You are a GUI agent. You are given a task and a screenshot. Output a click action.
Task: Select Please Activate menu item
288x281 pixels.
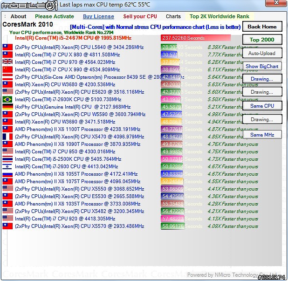click(55, 16)
